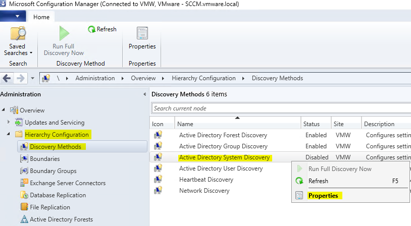Click the Search current node field
This screenshot has width=411, height=226.
click(280, 108)
